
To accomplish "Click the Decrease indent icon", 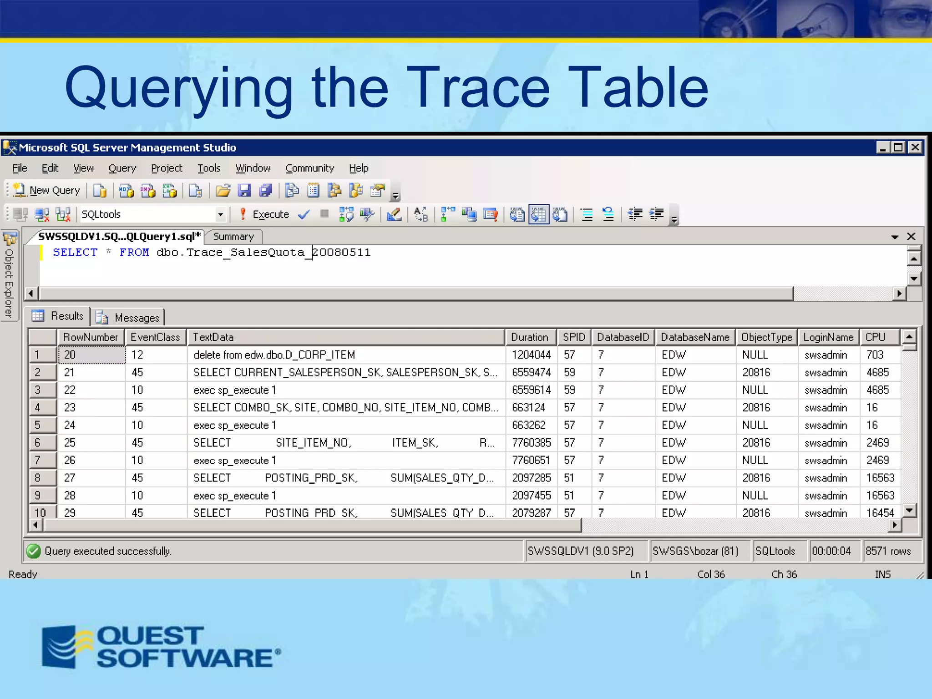I will point(635,214).
